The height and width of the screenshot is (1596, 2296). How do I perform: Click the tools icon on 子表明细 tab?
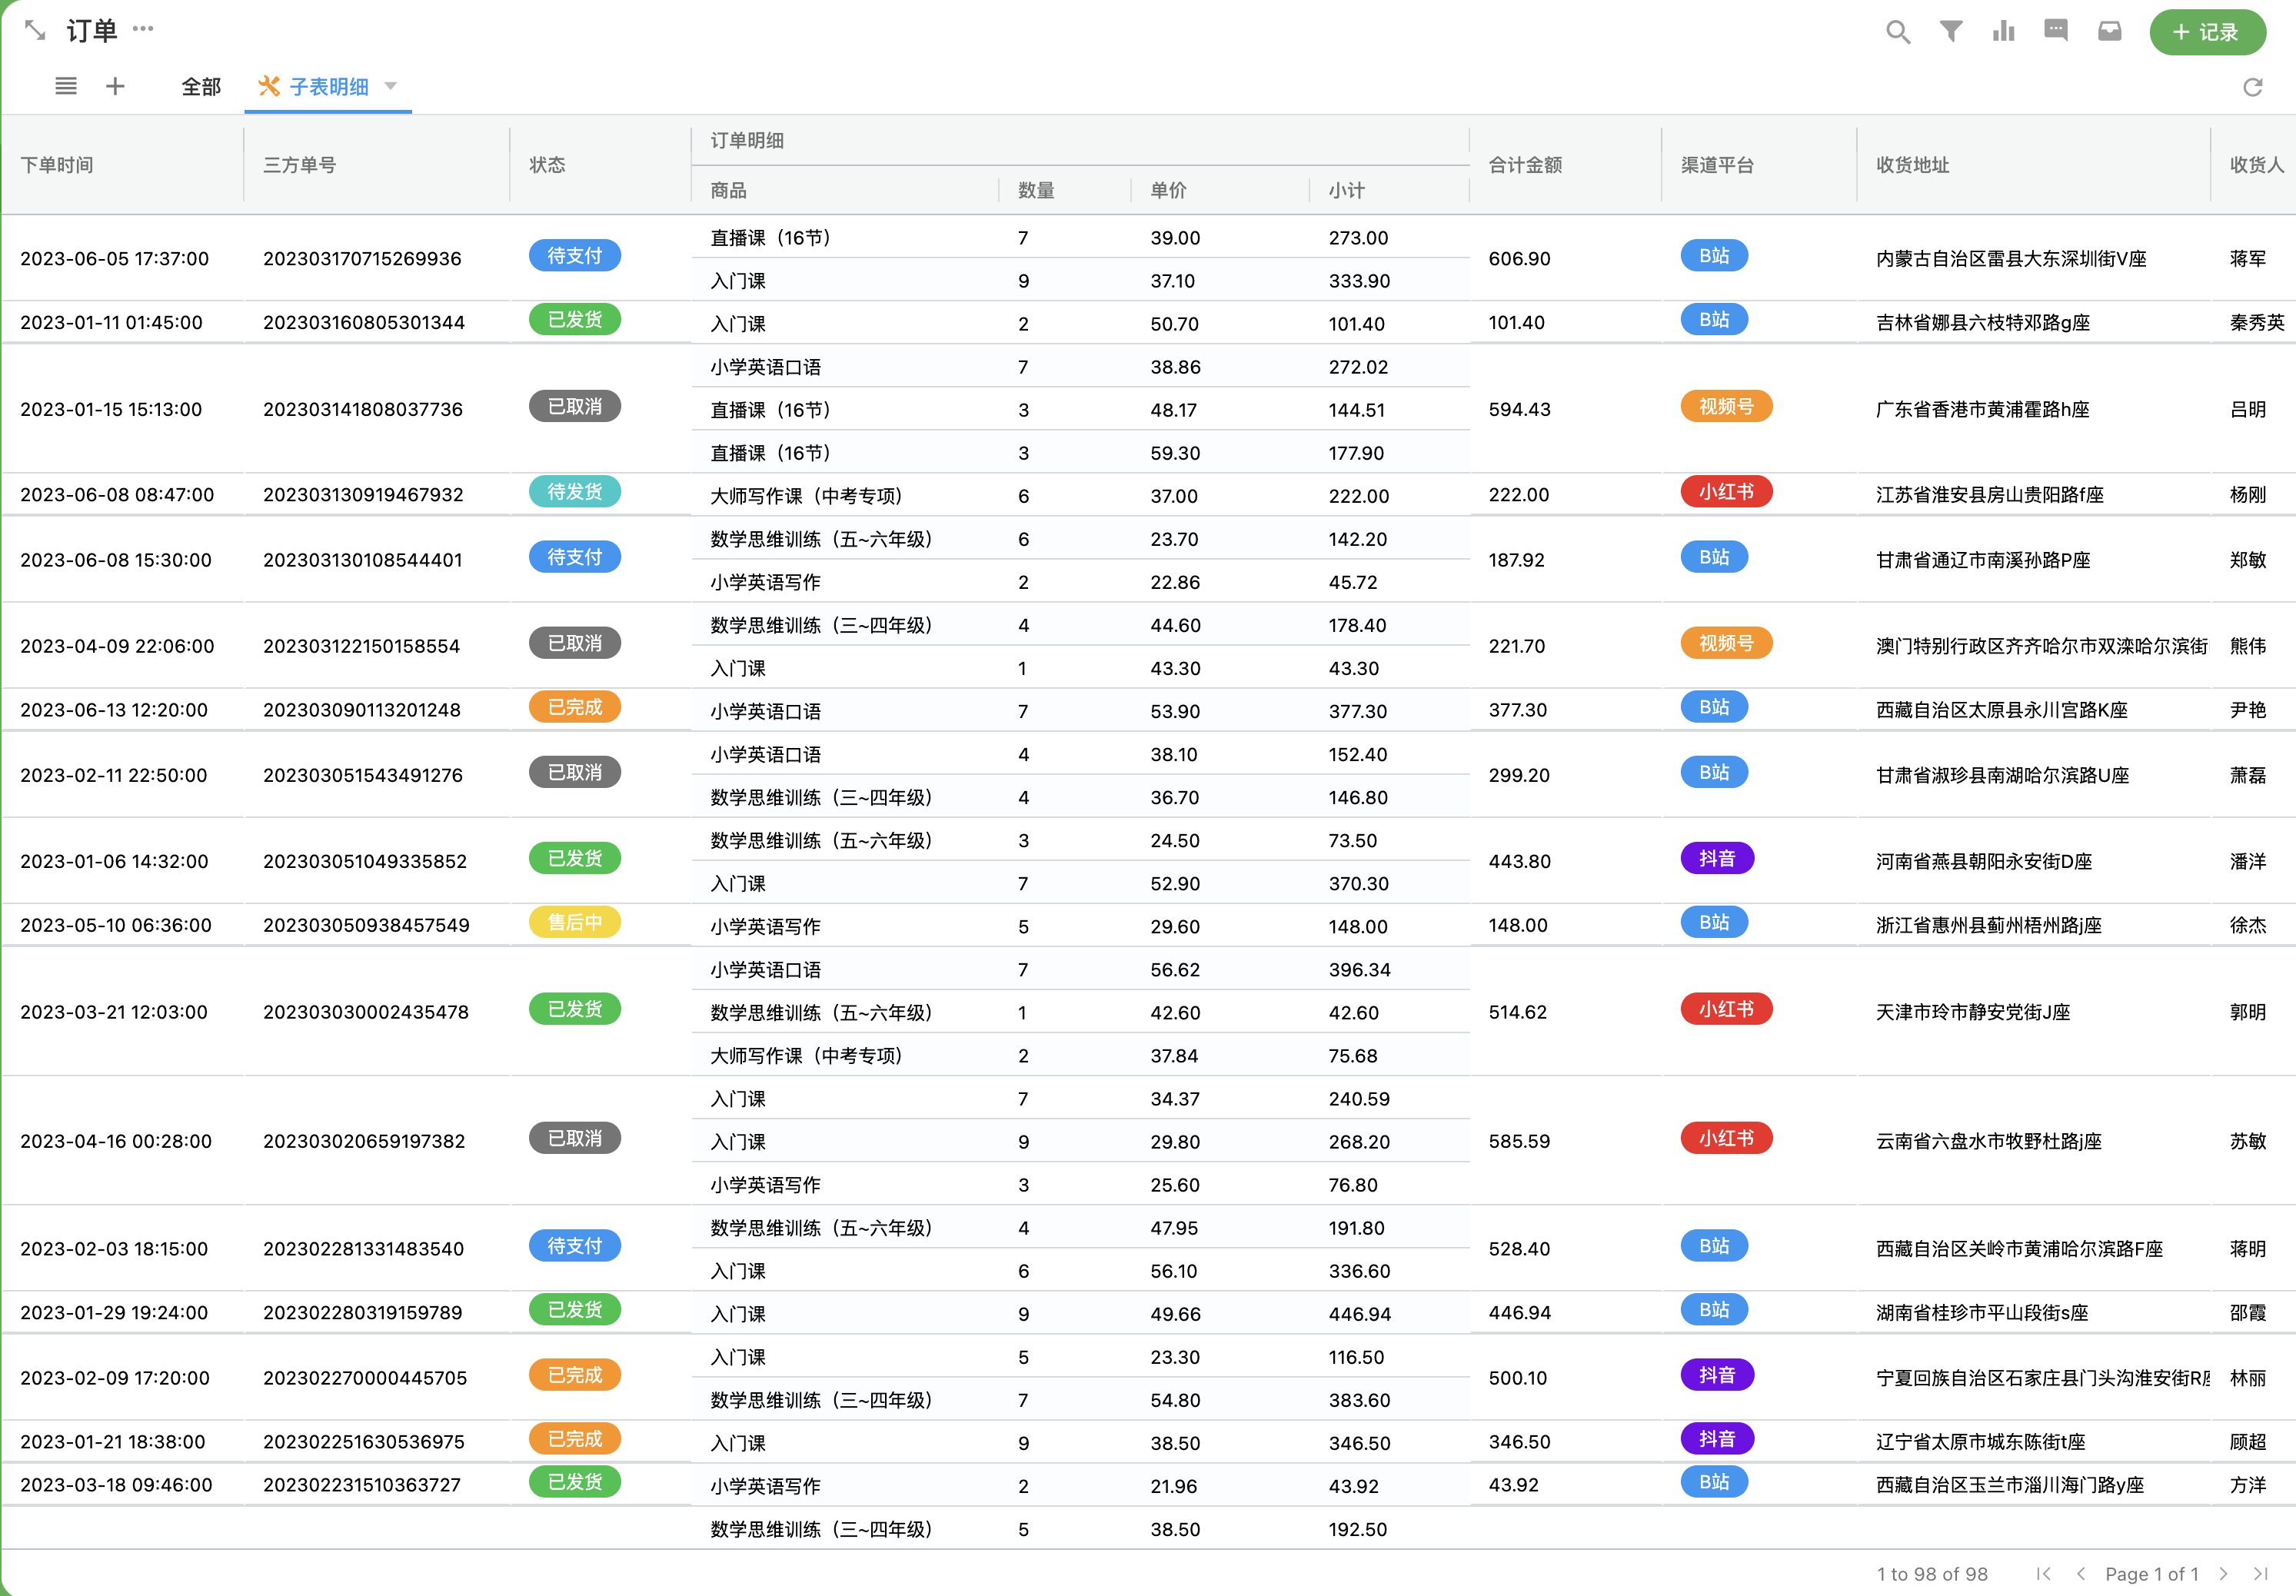[x=268, y=86]
